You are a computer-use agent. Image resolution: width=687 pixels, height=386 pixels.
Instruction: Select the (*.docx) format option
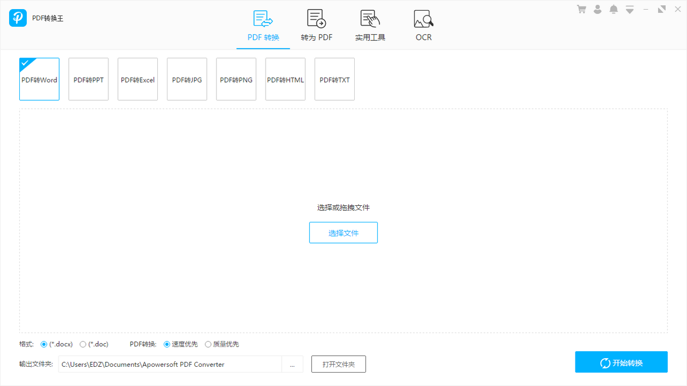[44, 344]
